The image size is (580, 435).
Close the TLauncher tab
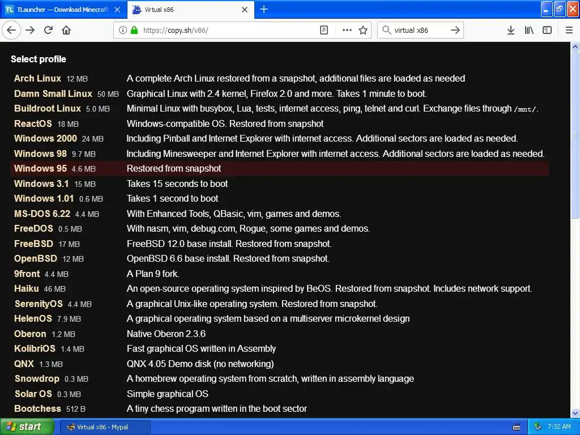coord(117,10)
